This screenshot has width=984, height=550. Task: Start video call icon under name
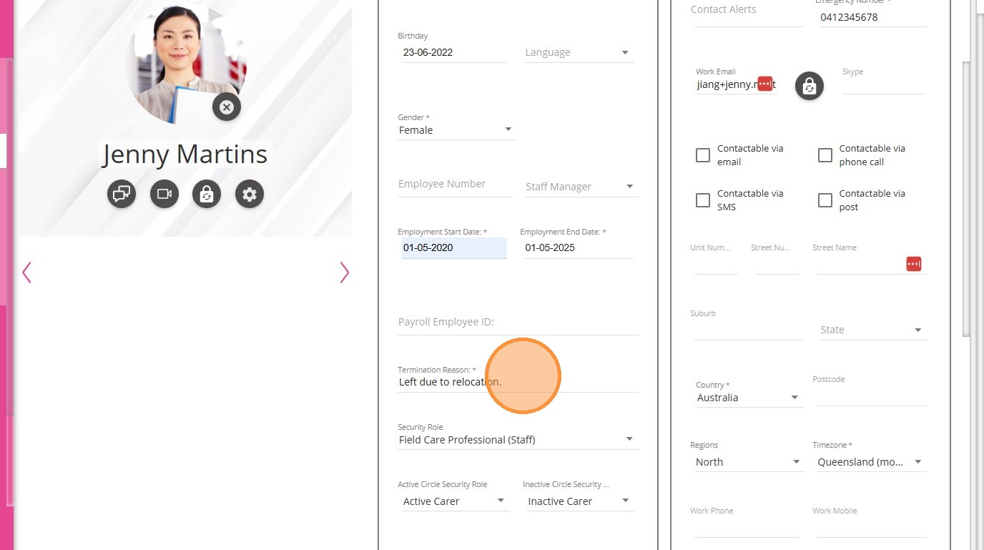[164, 194]
